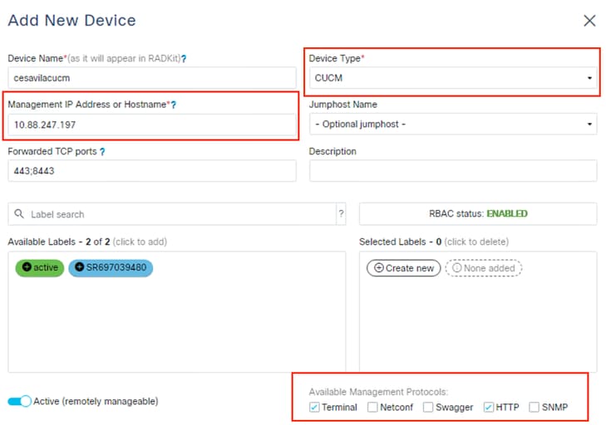
Task: Add the green 'active' label
Action: (x=40, y=267)
